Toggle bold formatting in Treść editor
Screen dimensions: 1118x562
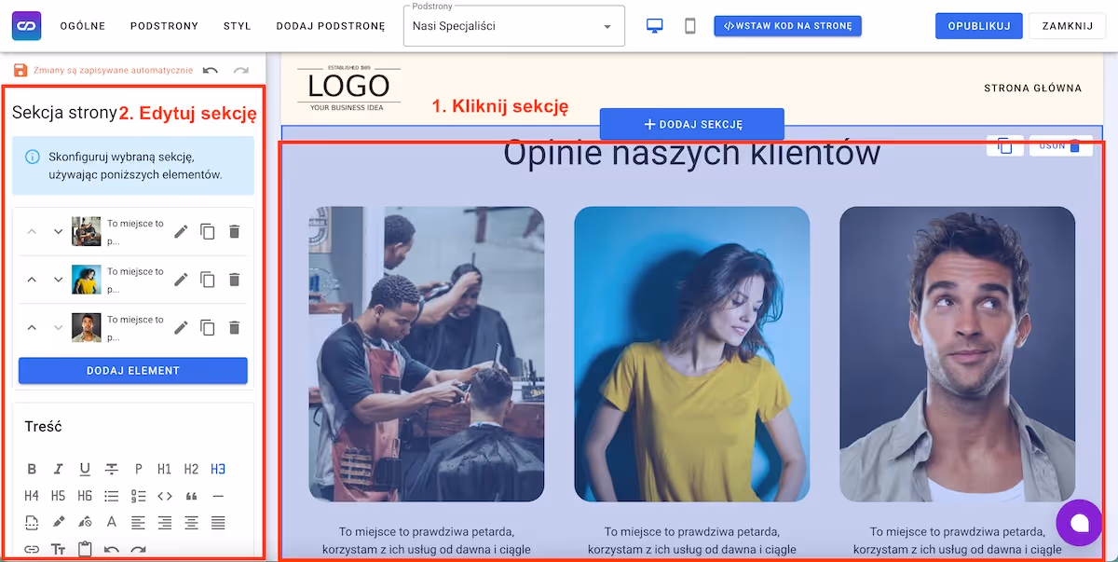tap(32, 469)
